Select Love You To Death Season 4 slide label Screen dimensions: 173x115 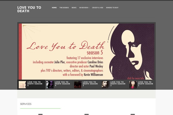point(63,84)
